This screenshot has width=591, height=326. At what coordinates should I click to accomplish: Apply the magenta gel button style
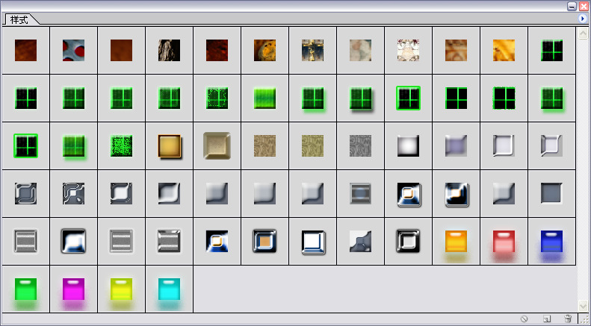(73, 289)
